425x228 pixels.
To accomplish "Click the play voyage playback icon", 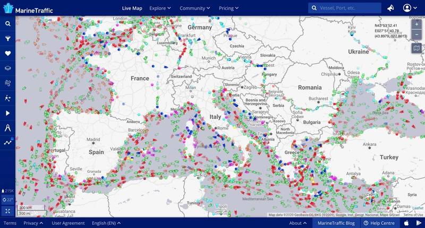I will 8,113.
